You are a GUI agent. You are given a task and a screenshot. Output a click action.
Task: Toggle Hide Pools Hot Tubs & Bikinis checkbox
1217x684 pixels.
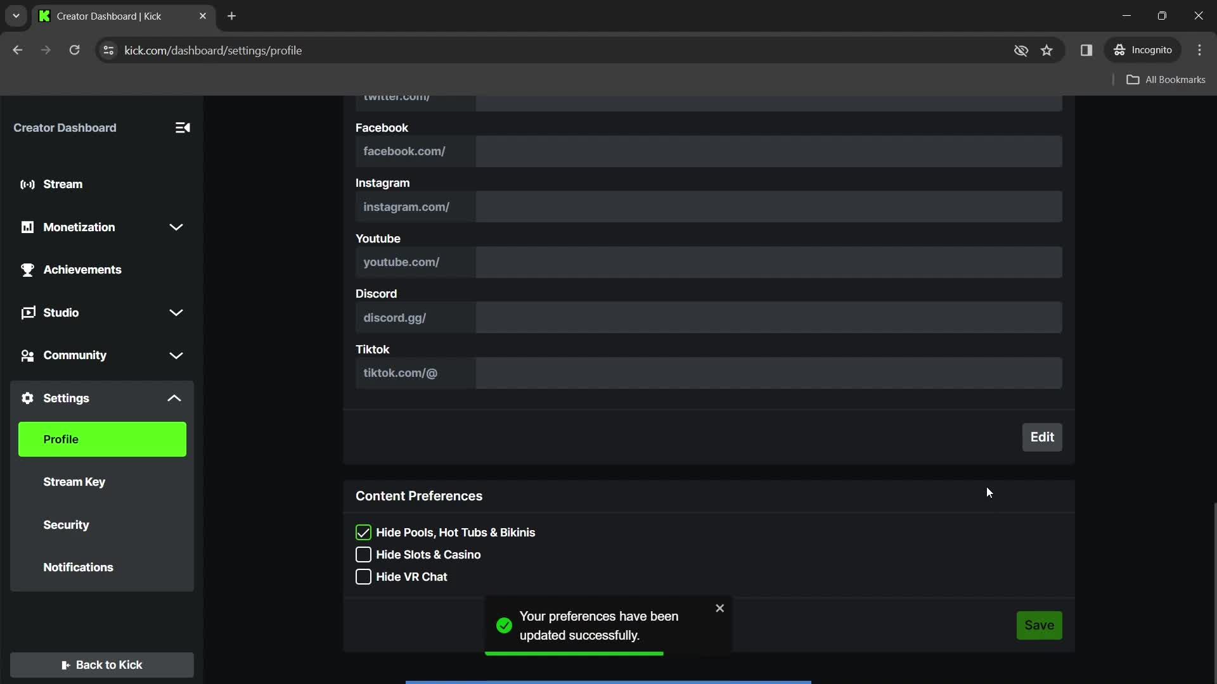(x=364, y=532)
